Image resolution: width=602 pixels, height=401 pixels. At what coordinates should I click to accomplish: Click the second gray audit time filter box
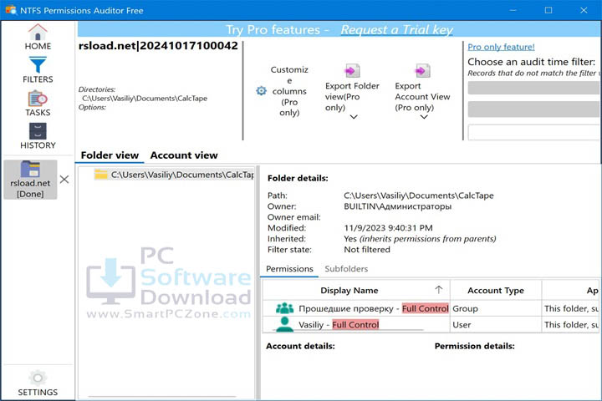pyautogui.click(x=533, y=109)
